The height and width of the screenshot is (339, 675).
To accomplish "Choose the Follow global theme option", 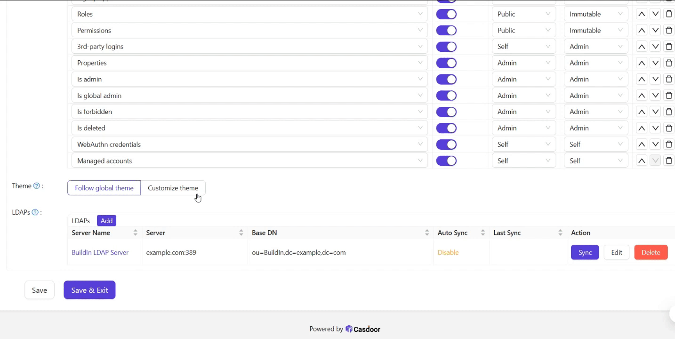I will pyautogui.click(x=104, y=188).
